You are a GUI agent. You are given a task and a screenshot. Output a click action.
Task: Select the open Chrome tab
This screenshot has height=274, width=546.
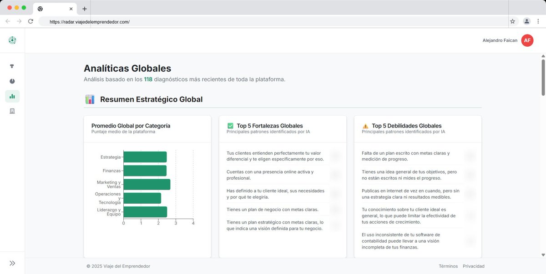coord(56,9)
